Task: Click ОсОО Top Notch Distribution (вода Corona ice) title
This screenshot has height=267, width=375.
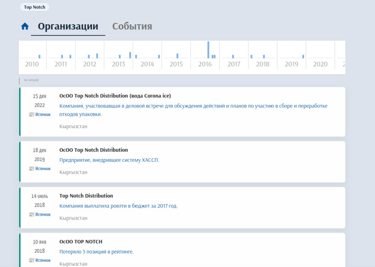Action: click(115, 96)
